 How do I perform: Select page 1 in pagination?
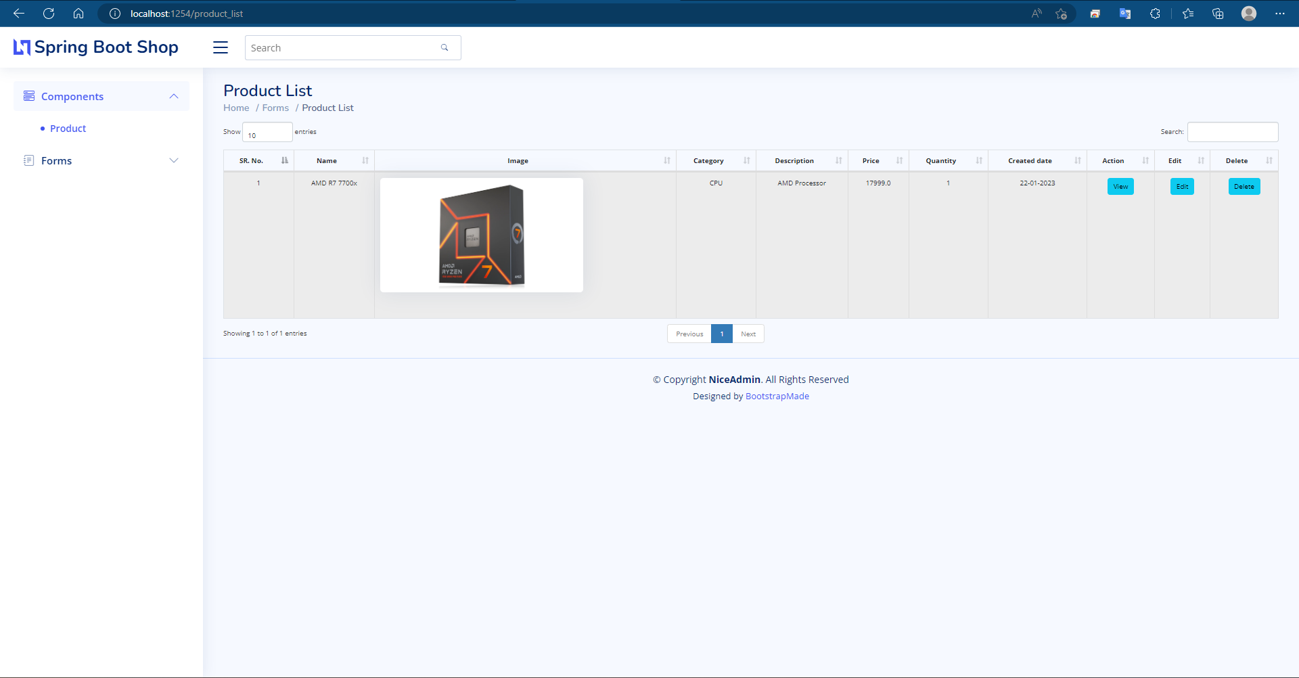click(721, 334)
